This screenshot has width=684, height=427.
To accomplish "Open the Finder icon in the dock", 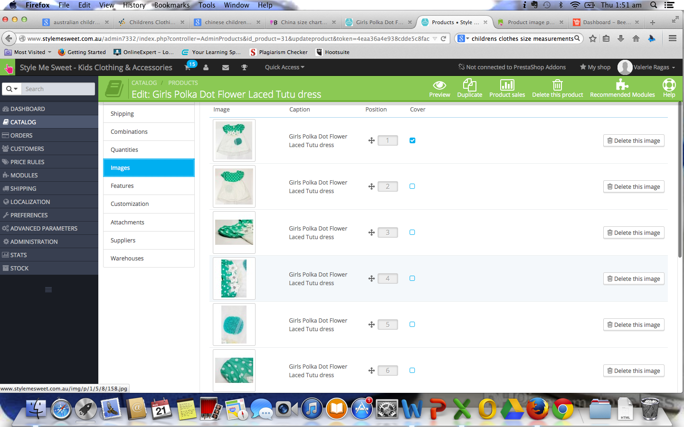I will (x=36, y=409).
